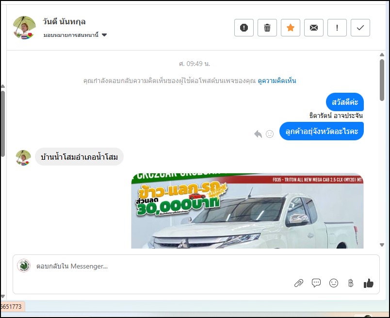
Task: Click the ศ. 09:49 น. timestamp
Action: tap(195, 64)
